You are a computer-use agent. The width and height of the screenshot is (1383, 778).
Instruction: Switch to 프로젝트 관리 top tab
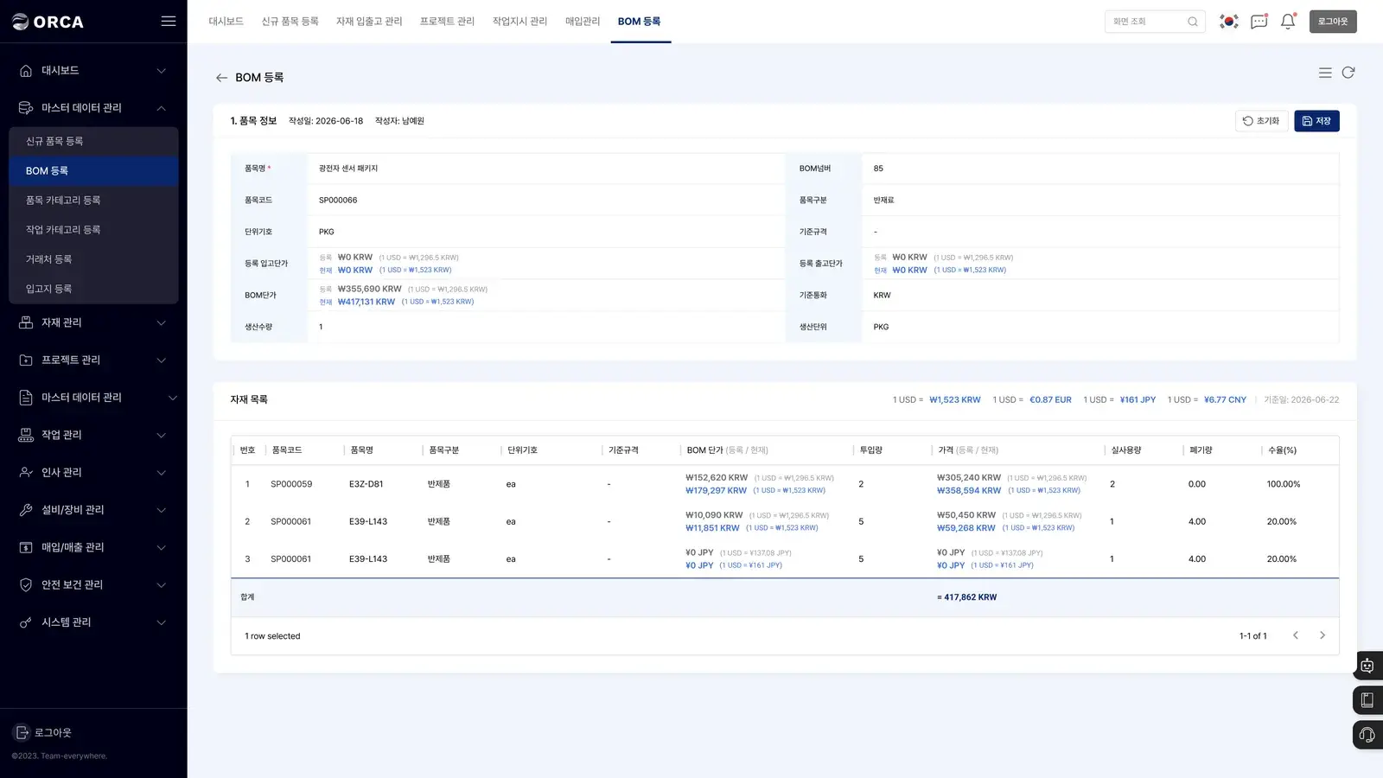click(447, 22)
